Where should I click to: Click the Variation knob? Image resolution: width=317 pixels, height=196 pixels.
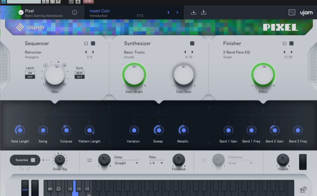click(134, 130)
